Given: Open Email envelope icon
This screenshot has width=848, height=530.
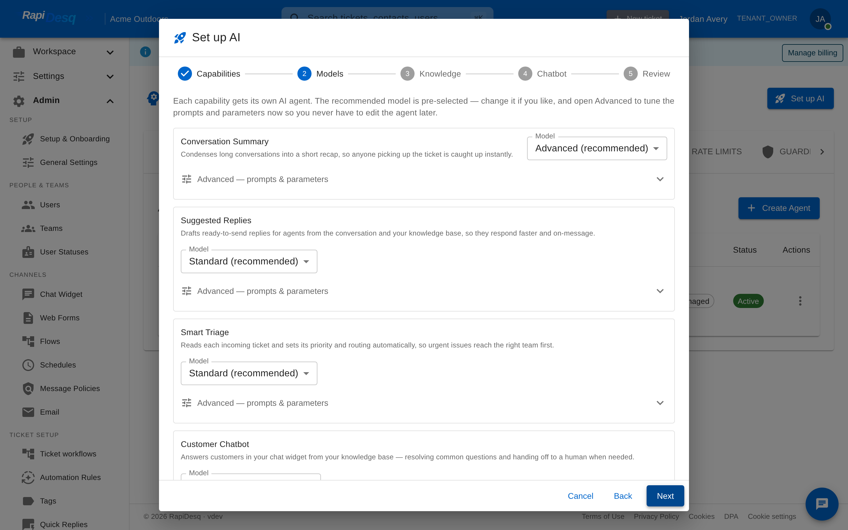Looking at the screenshot, I should pyautogui.click(x=28, y=412).
